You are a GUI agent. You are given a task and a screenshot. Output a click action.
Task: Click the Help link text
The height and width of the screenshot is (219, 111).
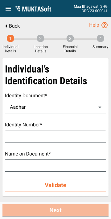94,25
